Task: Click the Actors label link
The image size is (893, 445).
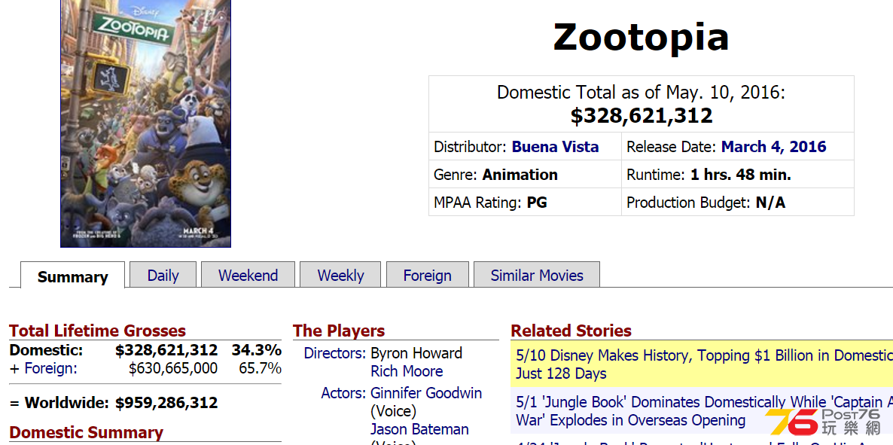Action: (343, 393)
